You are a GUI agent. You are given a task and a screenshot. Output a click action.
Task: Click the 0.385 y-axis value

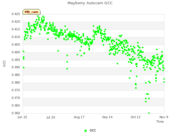16,75
